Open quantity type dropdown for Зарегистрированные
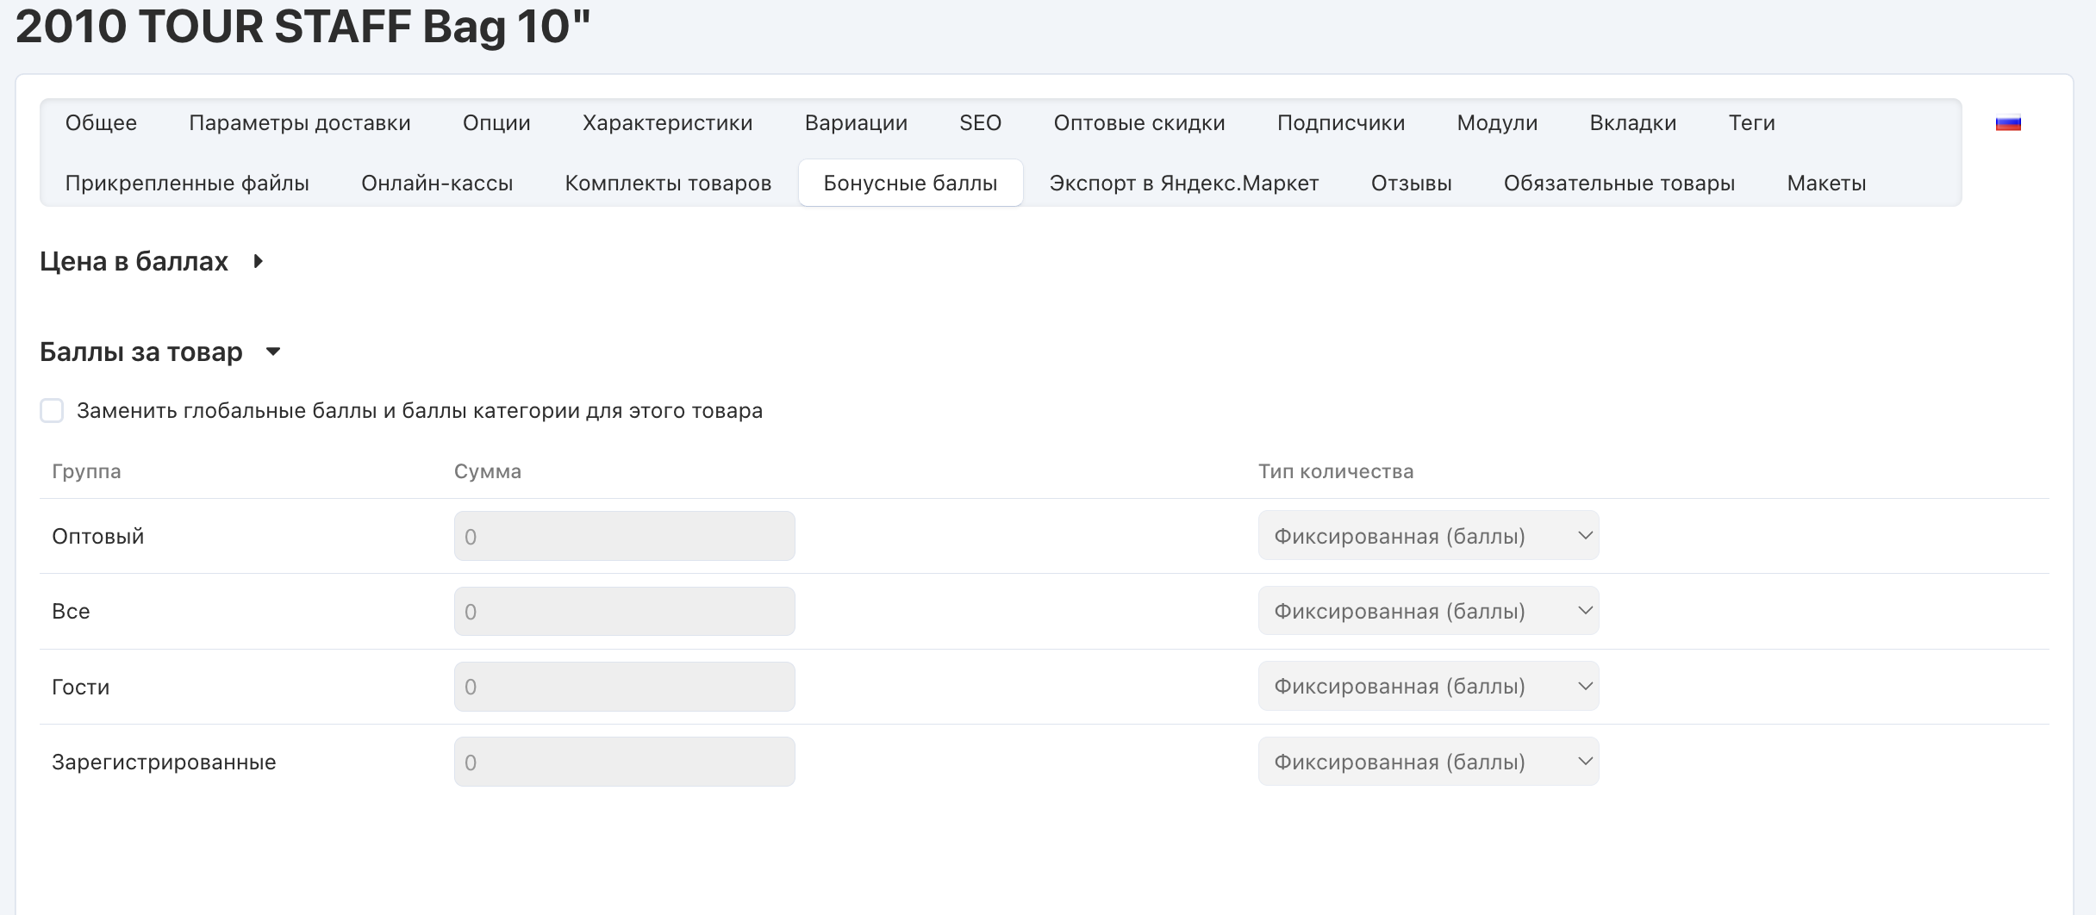Viewport: 2096px width, 915px height. (1427, 762)
